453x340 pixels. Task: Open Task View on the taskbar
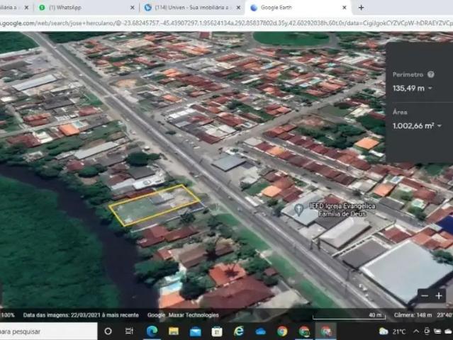130,331
